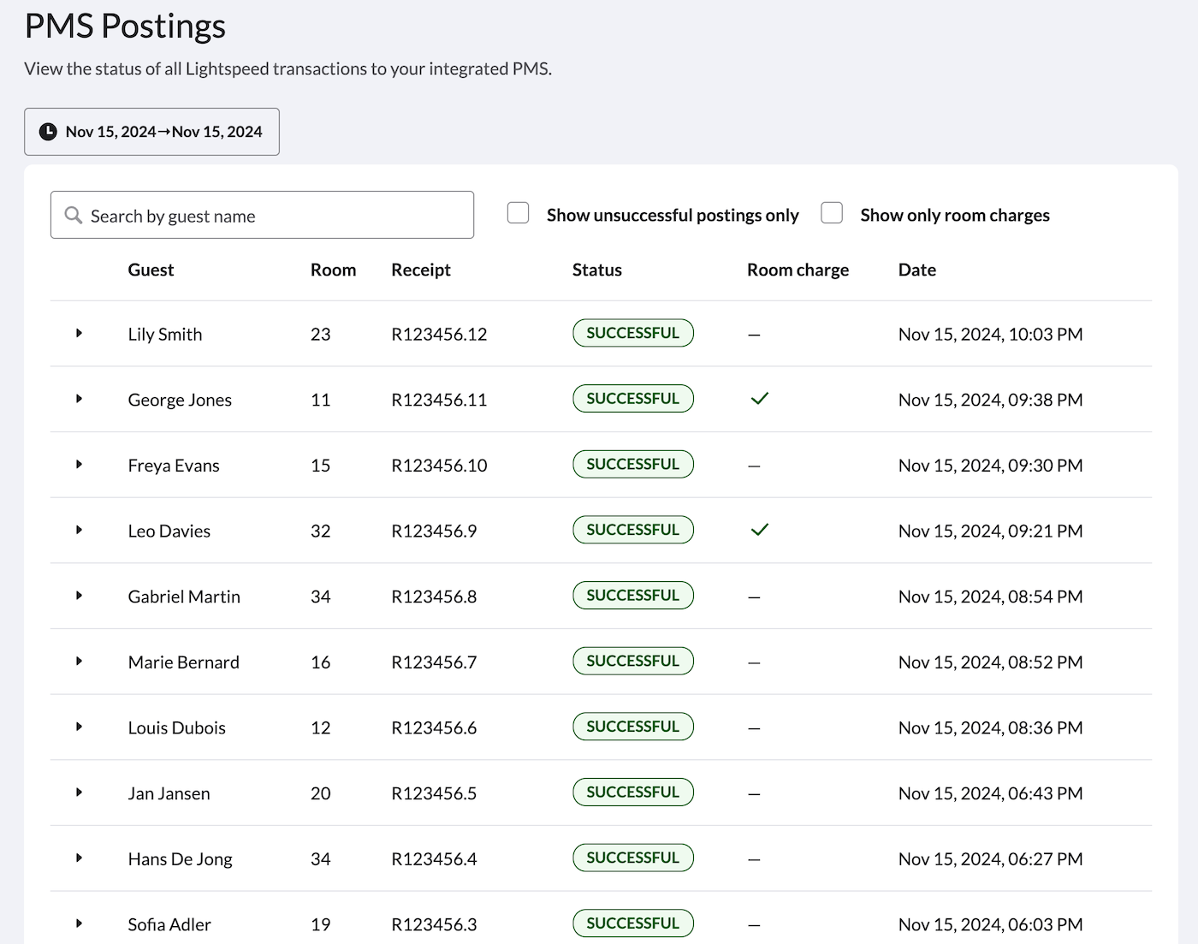Click the clock icon in date range button
1198x944 pixels.
click(49, 132)
